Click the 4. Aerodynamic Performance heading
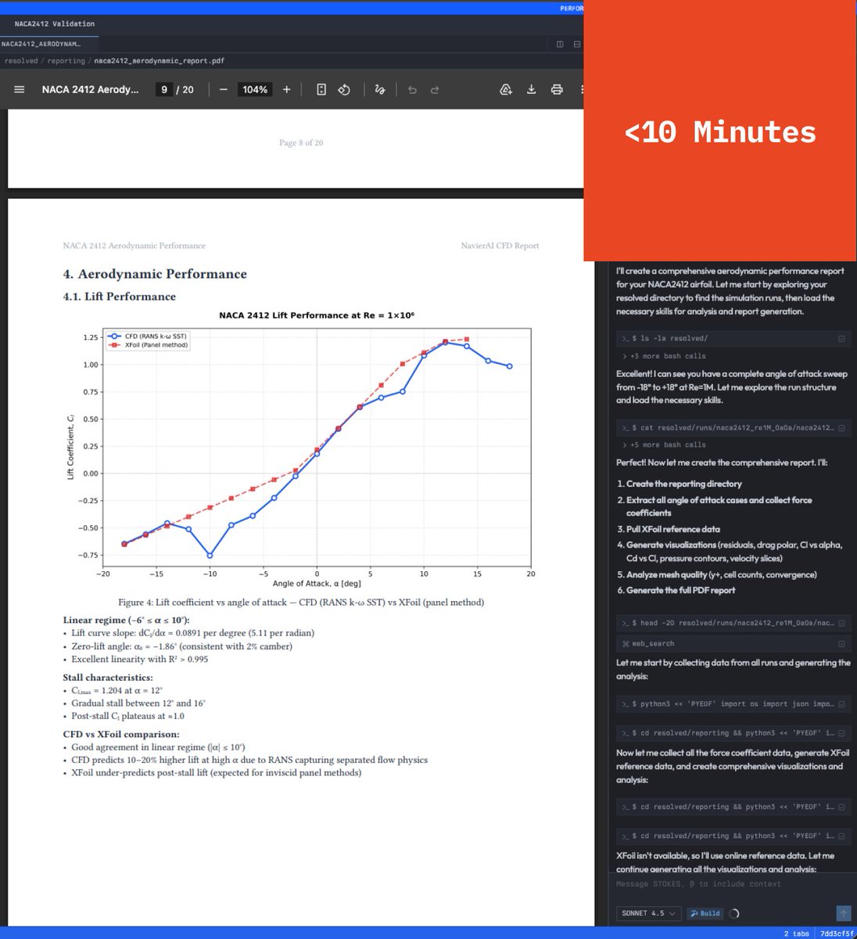857x939 pixels. click(155, 274)
